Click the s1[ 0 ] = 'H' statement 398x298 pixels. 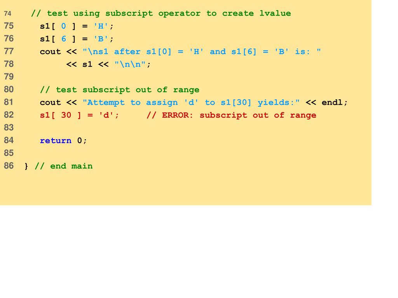pos(76,26)
